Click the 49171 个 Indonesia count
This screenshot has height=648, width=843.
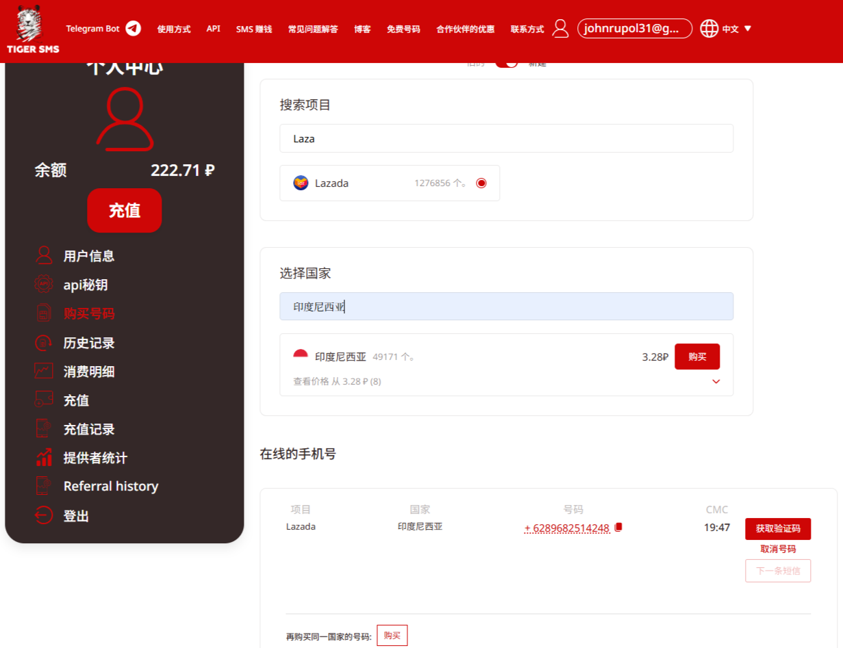pos(394,357)
